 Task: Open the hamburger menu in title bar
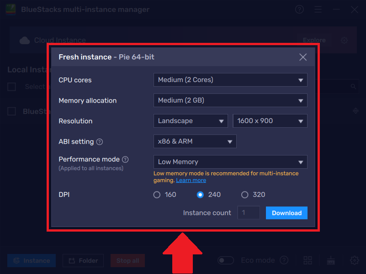[x=318, y=10]
